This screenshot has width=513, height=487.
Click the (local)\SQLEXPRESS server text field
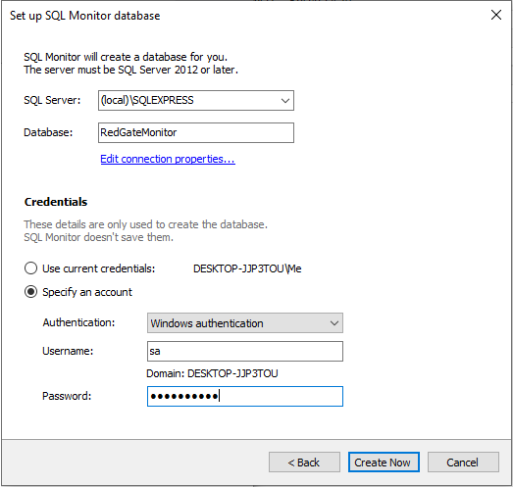point(188,100)
